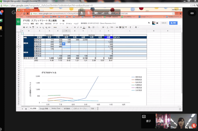Click the screen-share icon on bottom thumbnail
This screenshot has height=131, width=198.
(x=144, y=116)
